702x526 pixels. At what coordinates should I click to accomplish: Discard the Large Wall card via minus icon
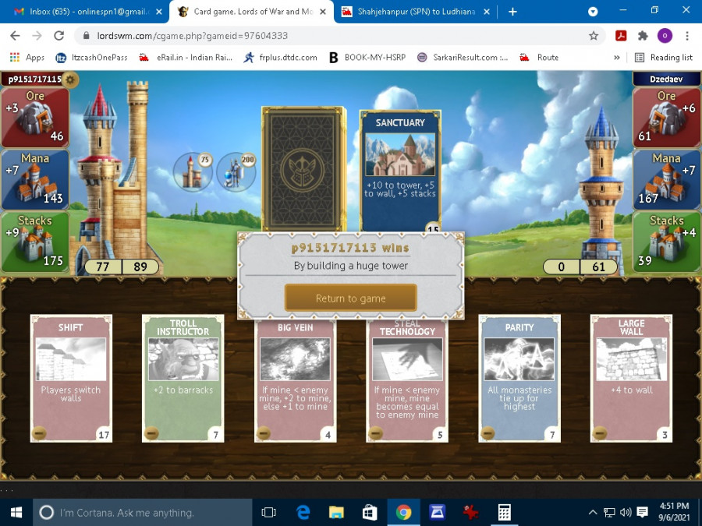tap(600, 433)
